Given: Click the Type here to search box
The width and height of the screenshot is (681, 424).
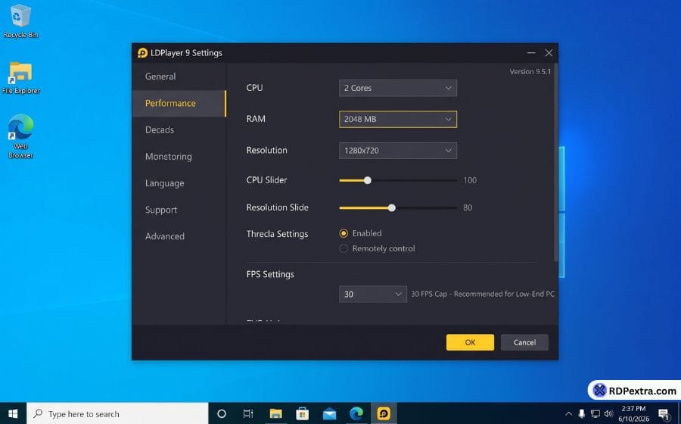Looking at the screenshot, I should point(117,413).
